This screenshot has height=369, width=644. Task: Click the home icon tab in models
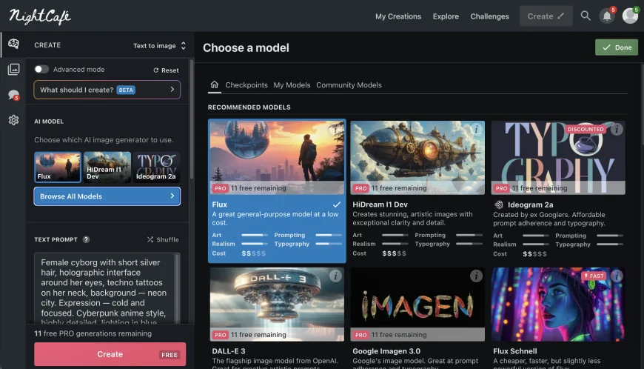[215, 84]
